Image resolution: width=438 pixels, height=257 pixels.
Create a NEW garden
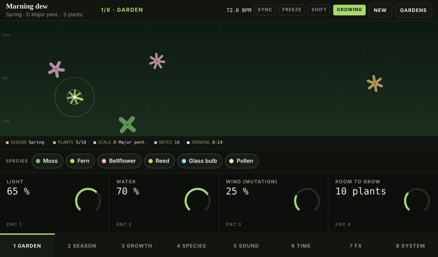pos(380,10)
